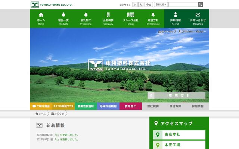239x149 pixels.
Task: Set text size to small (小)
Action: [x=135, y=4]
